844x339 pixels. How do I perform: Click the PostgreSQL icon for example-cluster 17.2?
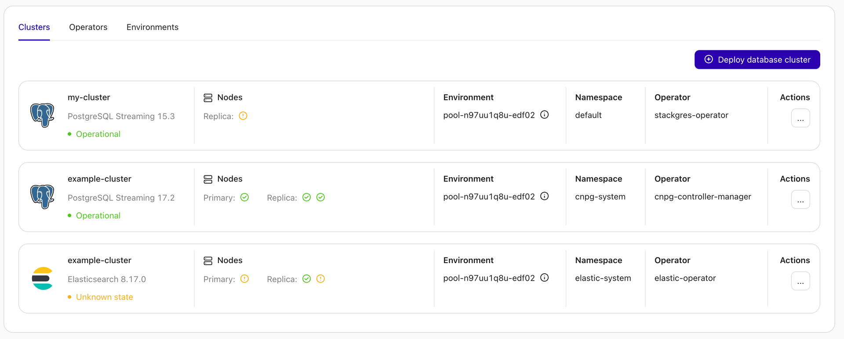pyautogui.click(x=42, y=197)
